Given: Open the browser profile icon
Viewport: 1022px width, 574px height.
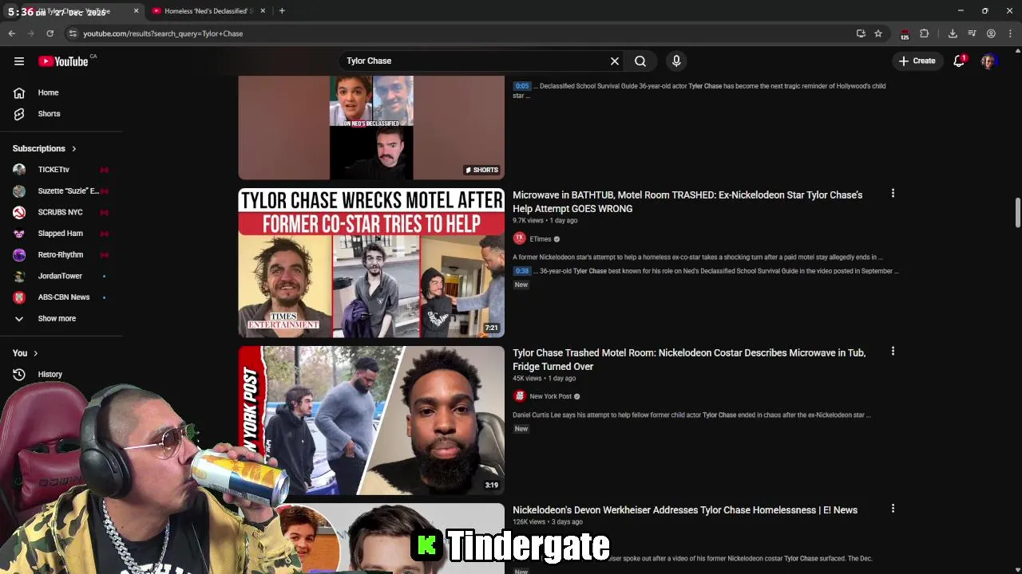Looking at the screenshot, I should coord(991,33).
